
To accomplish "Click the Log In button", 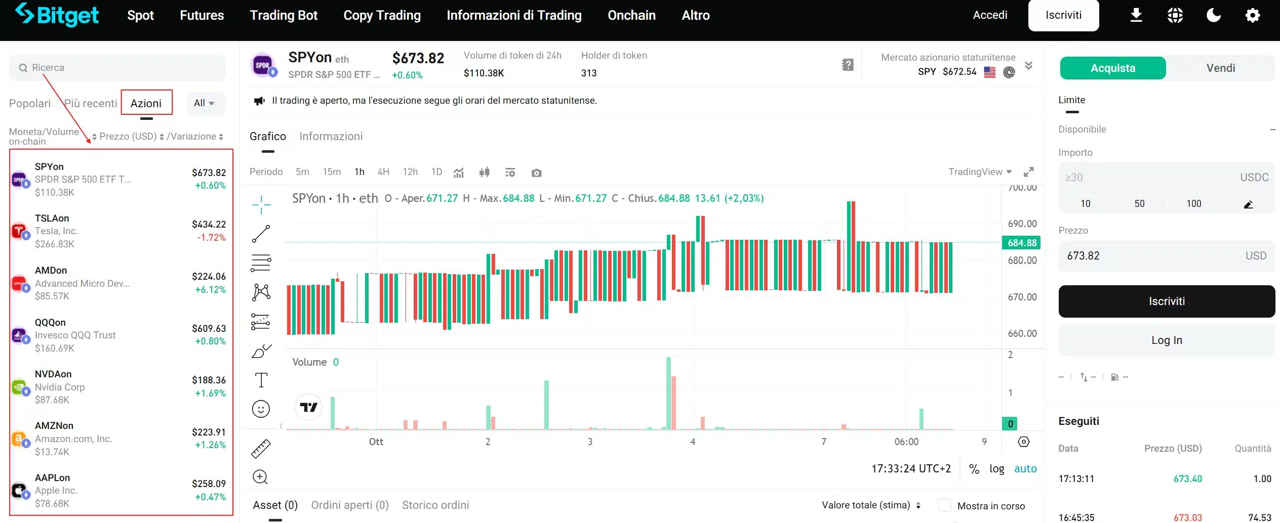I will [x=1166, y=340].
